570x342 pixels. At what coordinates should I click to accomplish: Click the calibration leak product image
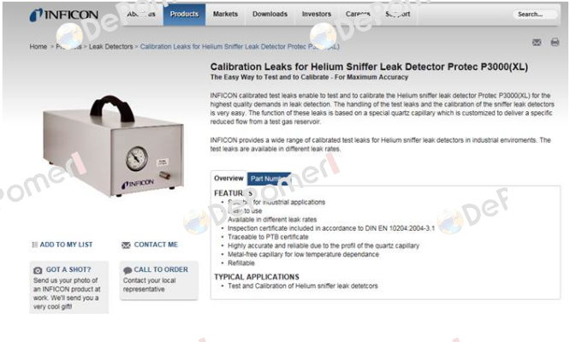(113, 146)
